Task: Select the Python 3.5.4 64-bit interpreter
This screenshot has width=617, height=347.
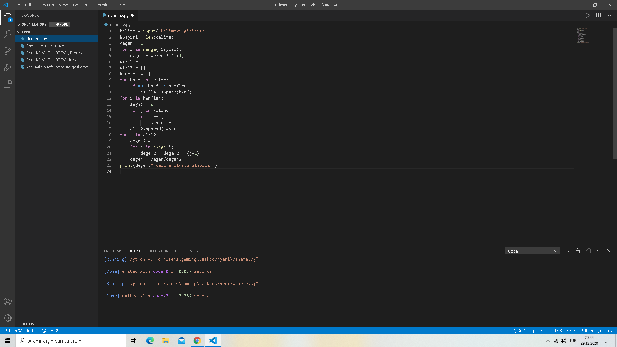Action: click(x=21, y=331)
